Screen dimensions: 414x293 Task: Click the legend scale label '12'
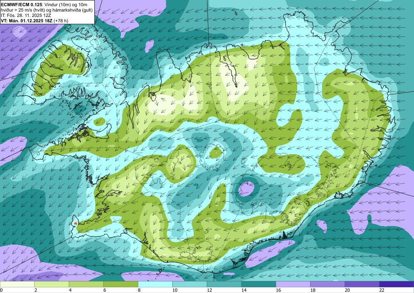[x=209, y=290]
